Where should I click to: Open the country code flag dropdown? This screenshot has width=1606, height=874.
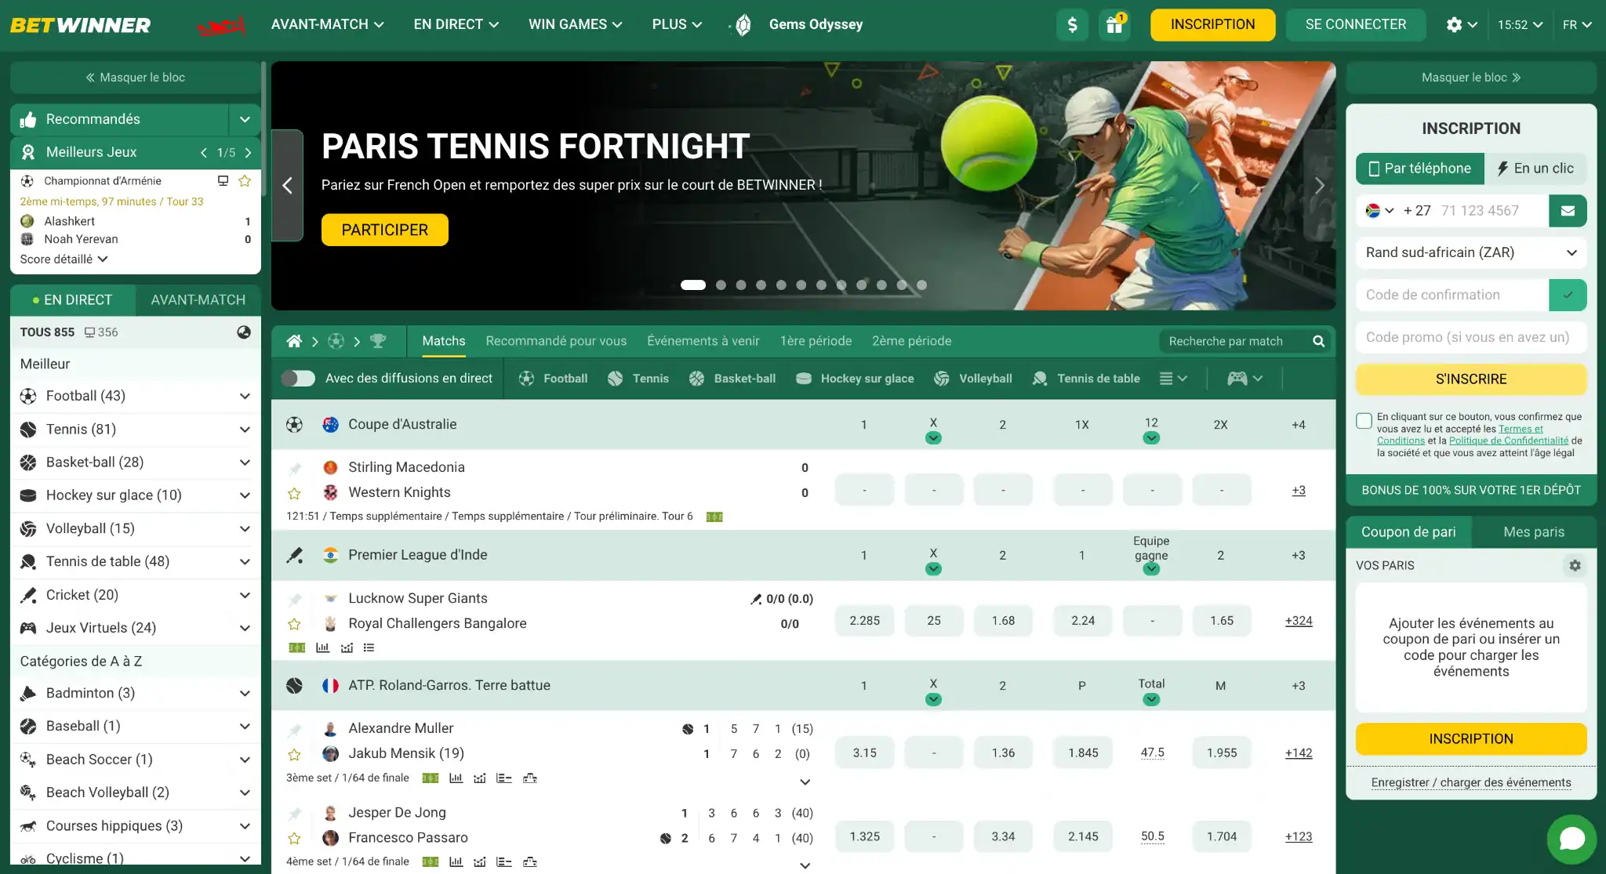[1380, 211]
